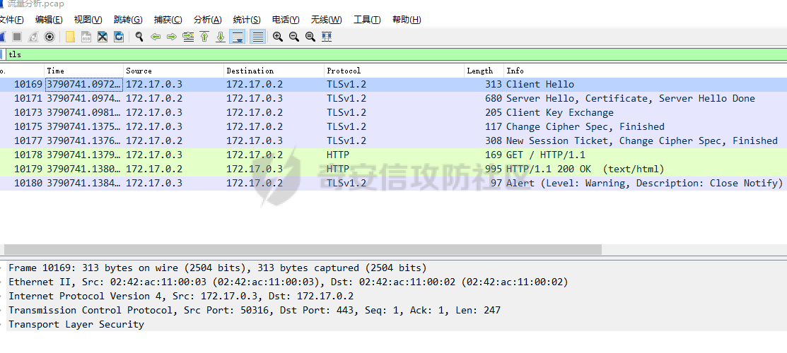Go back to the previous packet (left arrow)
This screenshot has width=787, height=353.
156,37
